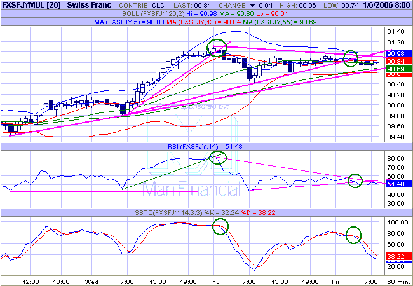The image size is (413, 286).
Task: Click the 89.40 price axis label
Action: [x=396, y=137]
